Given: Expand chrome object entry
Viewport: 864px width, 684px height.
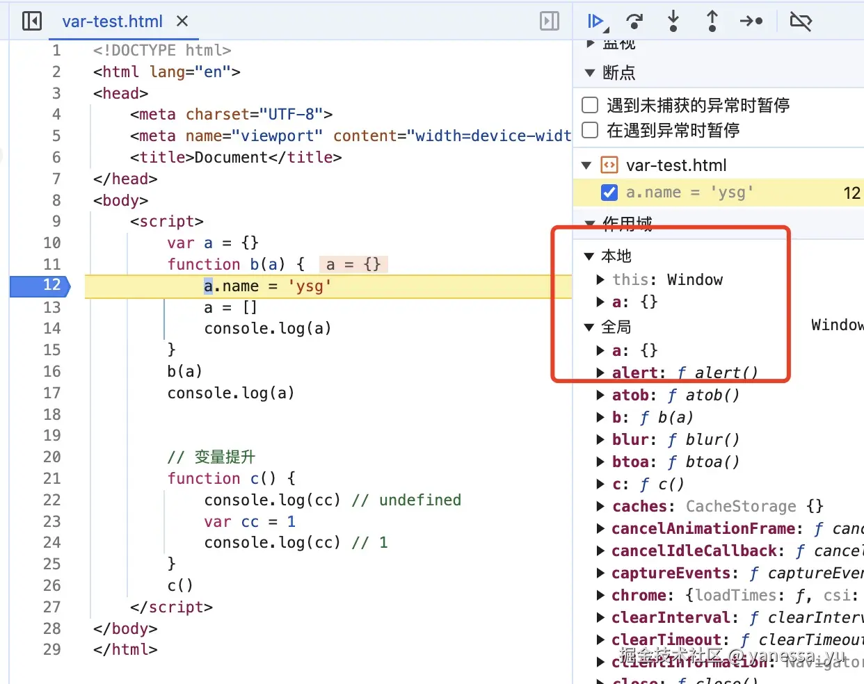Looking at the screenshot, I should 600,595.
